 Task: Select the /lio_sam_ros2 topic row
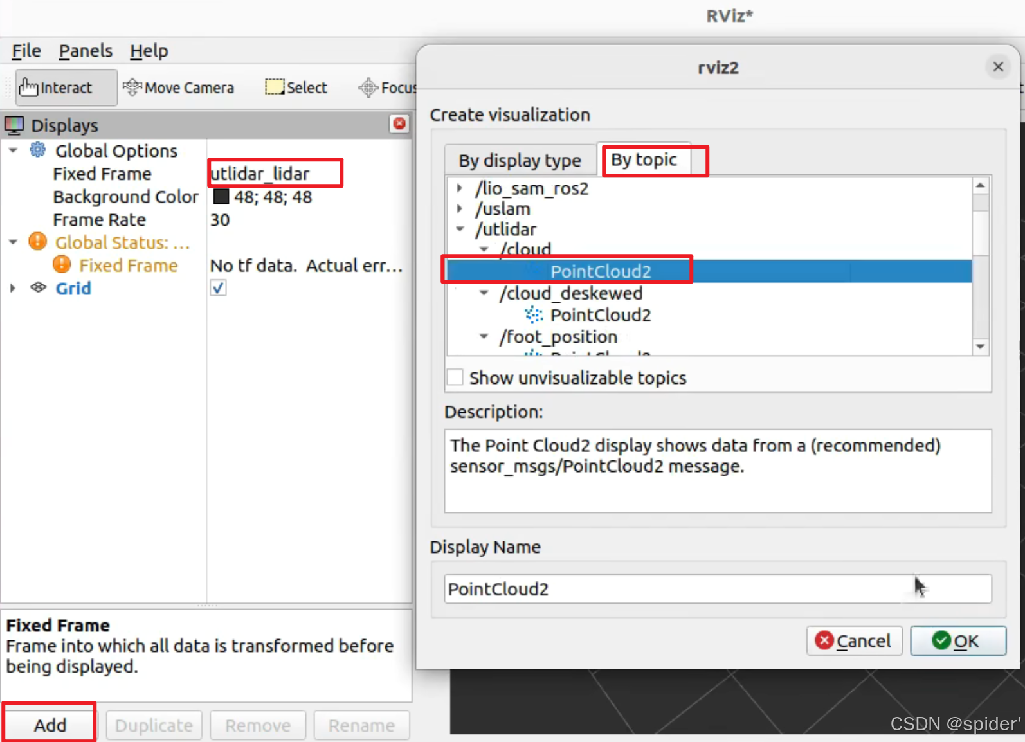532,188
